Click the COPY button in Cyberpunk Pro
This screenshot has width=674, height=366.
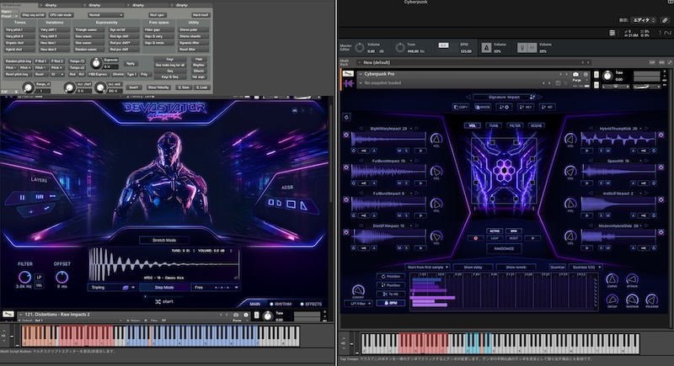[x=461, y=107]
